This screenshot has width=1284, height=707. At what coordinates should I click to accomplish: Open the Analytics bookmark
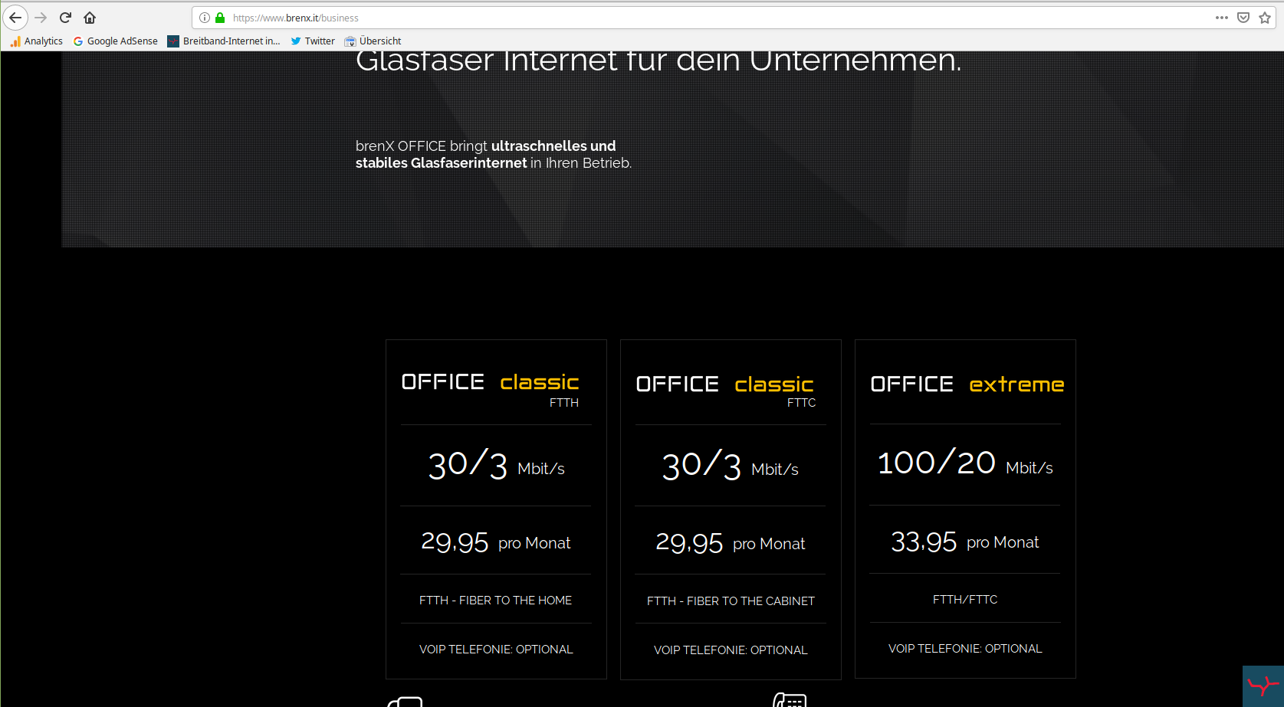click(37, 41)
